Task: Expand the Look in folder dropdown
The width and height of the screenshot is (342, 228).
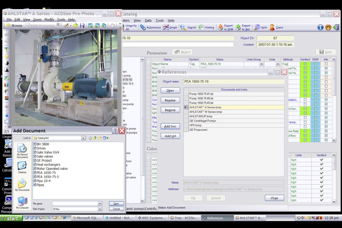Action: coord(83,138)
